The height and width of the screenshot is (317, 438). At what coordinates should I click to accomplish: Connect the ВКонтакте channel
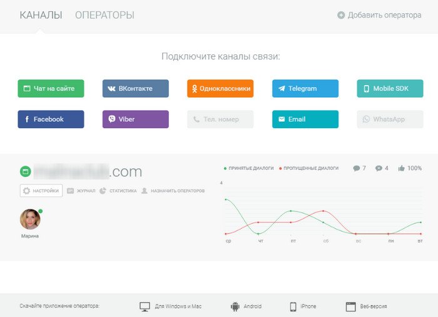[136, 88]
